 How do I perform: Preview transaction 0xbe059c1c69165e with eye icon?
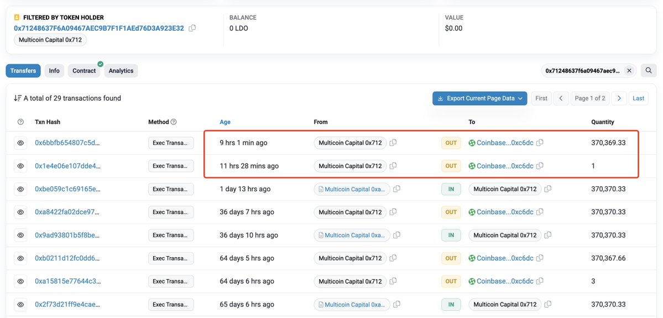tap(20, 189)
